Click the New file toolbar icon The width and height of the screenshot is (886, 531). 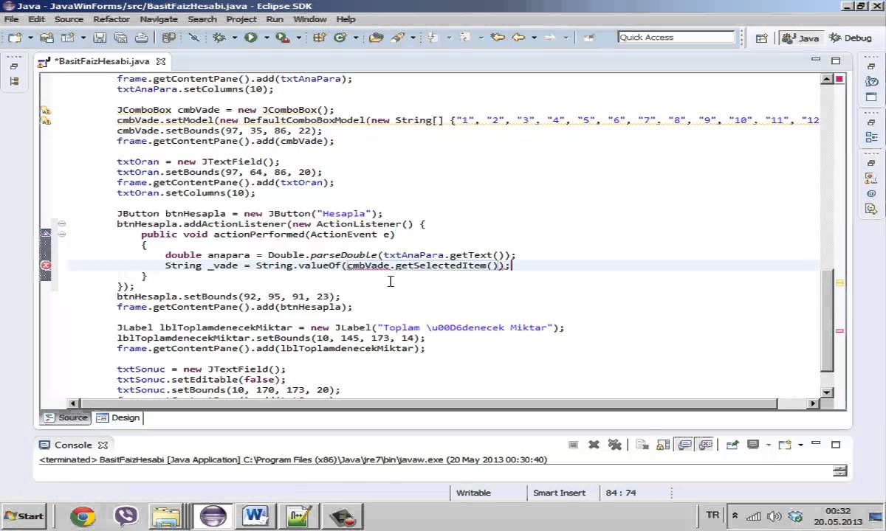click(x=15, y=38)
